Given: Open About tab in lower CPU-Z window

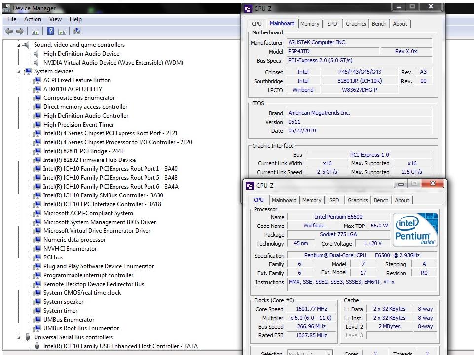Looking at the screenshot, I should pos(402,200).
